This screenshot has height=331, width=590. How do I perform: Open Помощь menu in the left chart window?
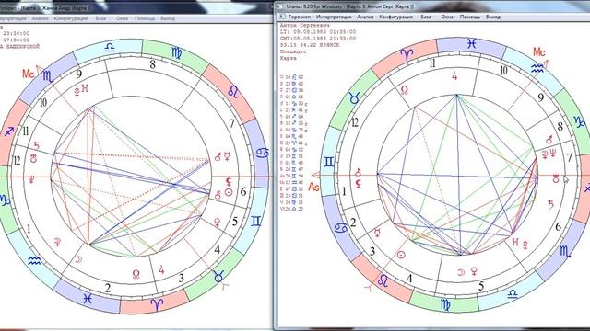[x=145, y=18]
